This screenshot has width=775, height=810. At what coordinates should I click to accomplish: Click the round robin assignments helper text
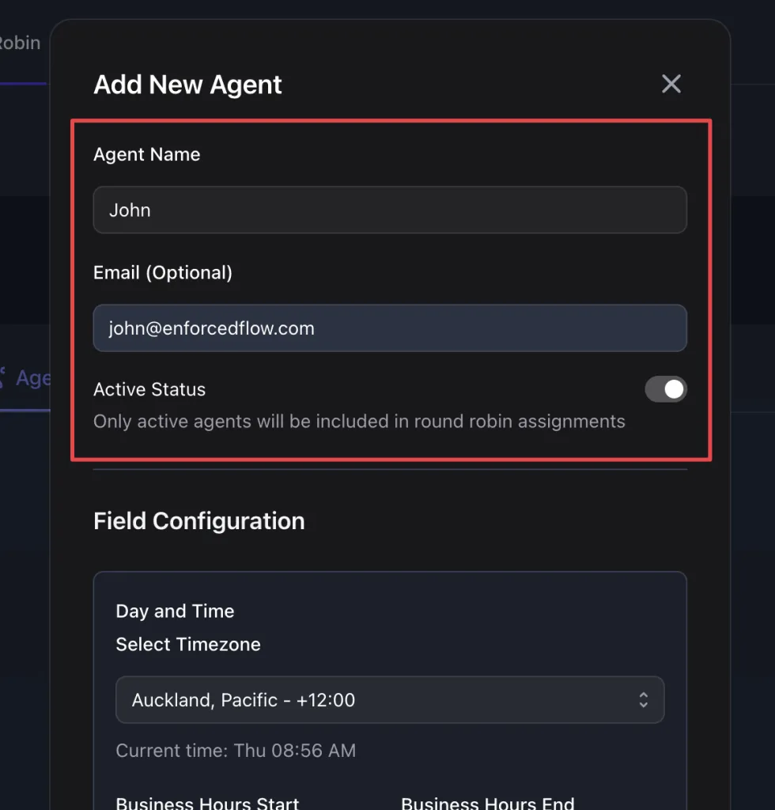click(359, 422)
